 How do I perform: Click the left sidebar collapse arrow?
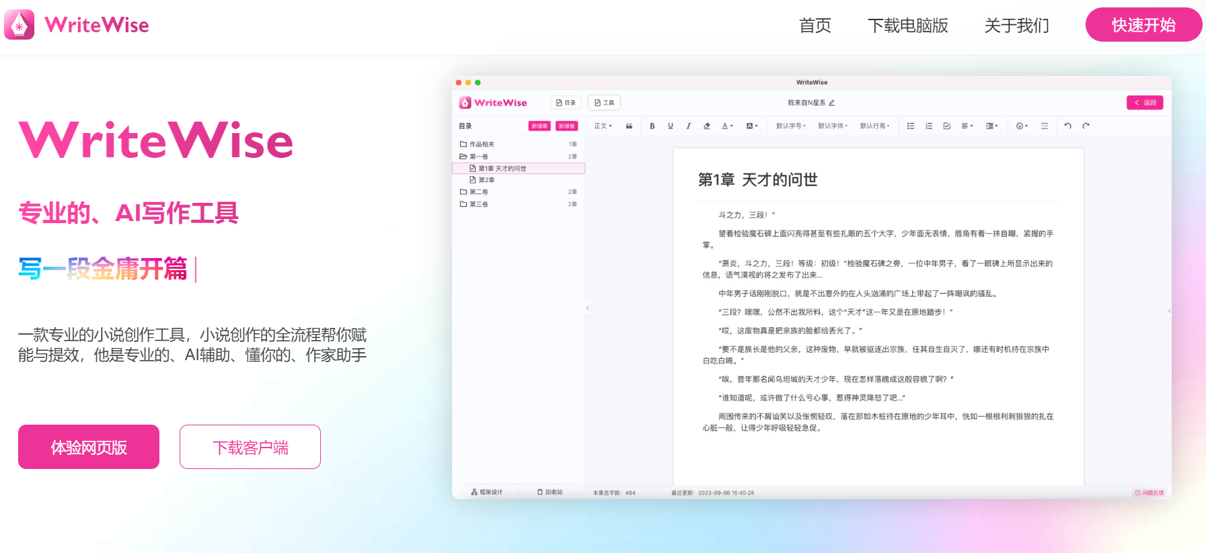point(587,308)
